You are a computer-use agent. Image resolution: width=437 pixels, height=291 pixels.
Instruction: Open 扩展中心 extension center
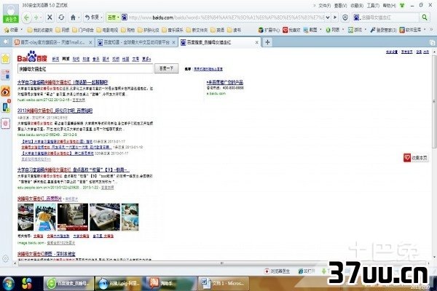(269, 30)
